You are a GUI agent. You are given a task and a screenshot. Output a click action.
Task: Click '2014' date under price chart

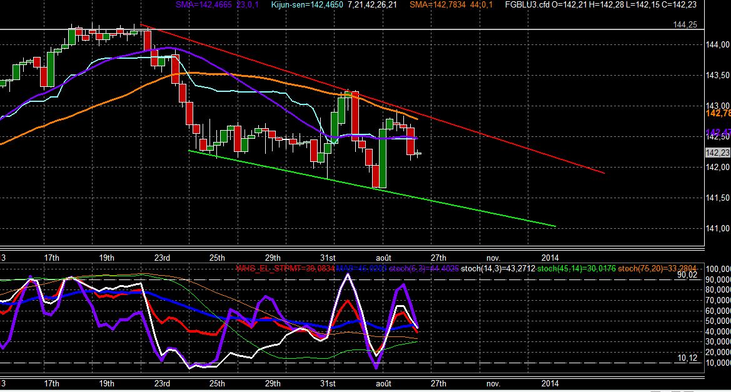tap(550, 258)
